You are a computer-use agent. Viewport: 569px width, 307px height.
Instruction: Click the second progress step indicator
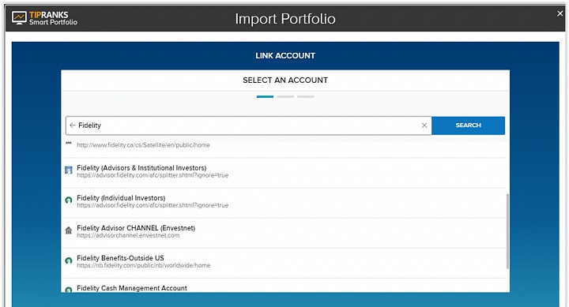coord(285,97)
